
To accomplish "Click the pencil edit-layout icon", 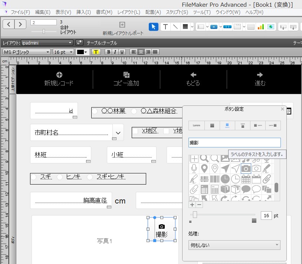I will 79,42.
